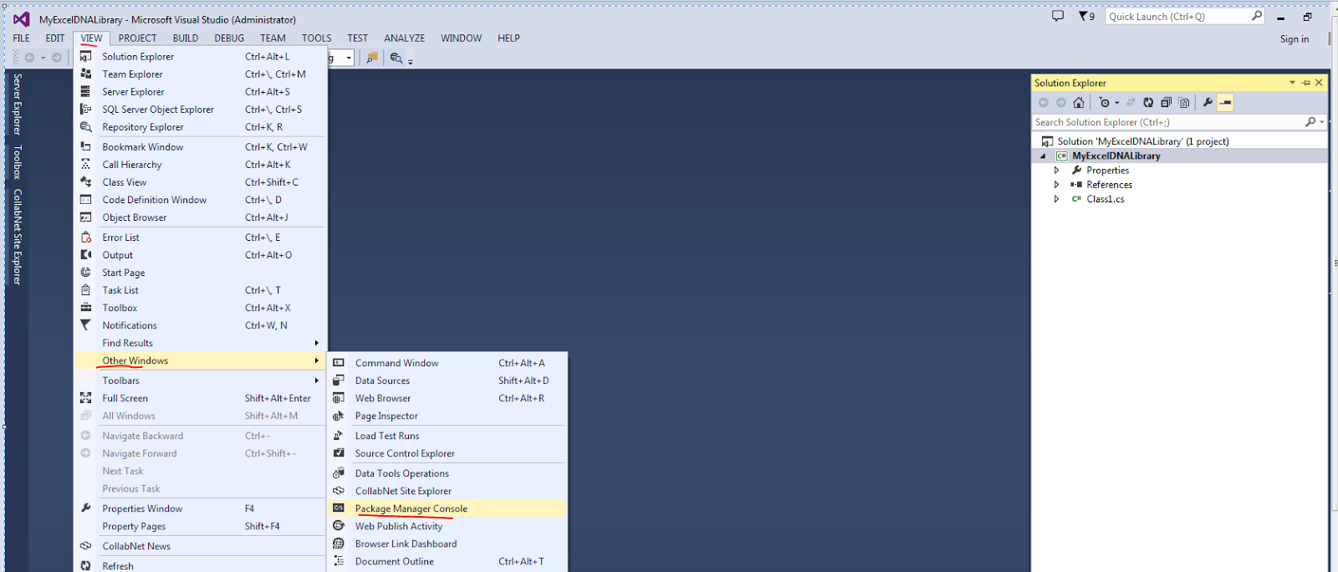Click the search magnifier in Solution Explorer
The image size is (1338, 572).
[x=1310, y=122]
